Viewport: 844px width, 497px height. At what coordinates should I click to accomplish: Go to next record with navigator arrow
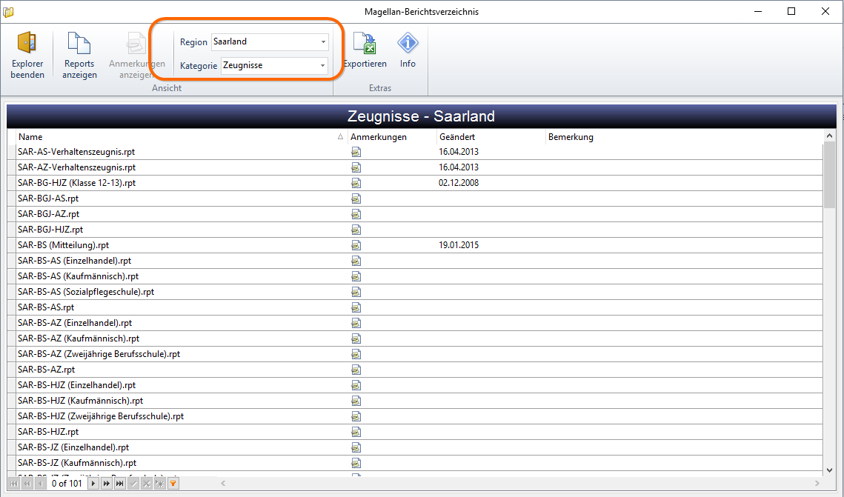click(x=93, y=484)
